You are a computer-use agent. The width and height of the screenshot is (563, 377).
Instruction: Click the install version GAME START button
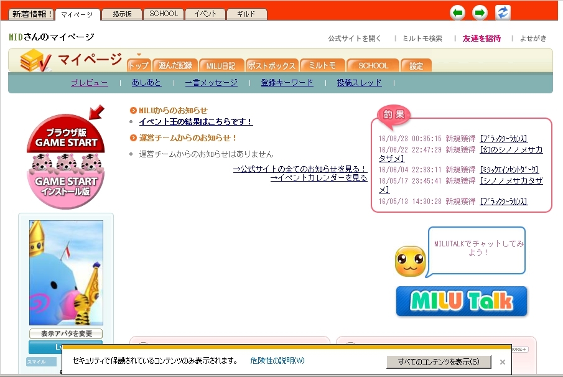(66, 185)
